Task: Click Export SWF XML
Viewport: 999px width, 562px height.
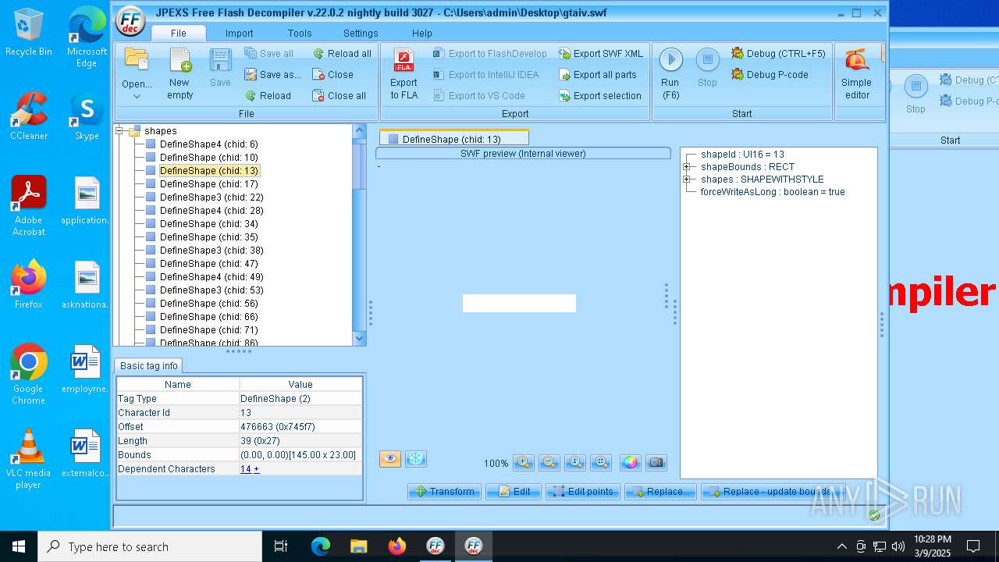Action: 600,53
